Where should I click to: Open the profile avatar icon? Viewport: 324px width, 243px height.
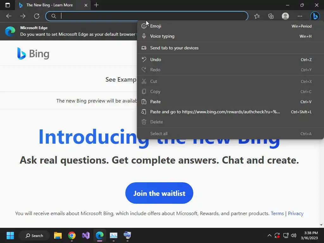285,16
